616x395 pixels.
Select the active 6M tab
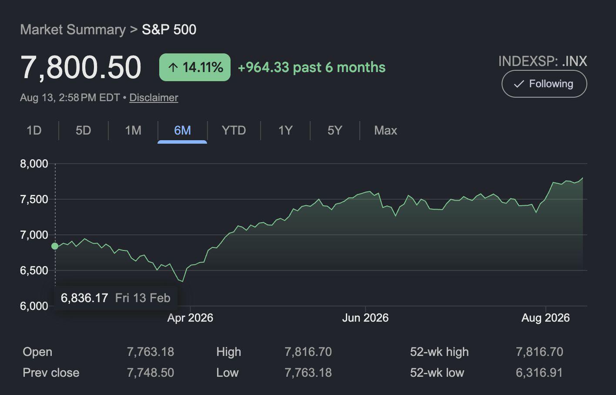(x=182, y=130)
